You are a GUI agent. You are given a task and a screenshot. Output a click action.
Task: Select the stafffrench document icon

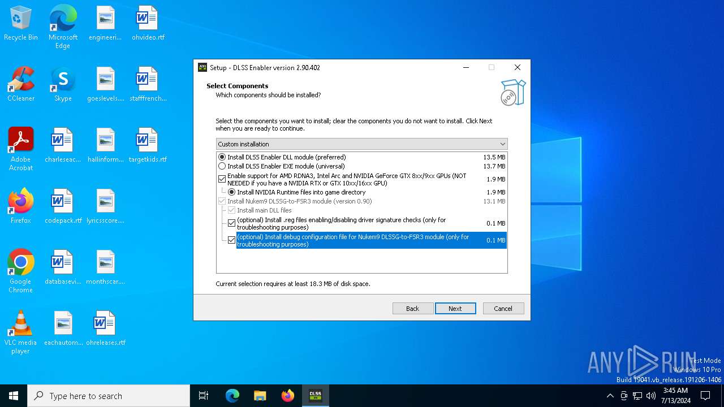(x=147, y=85)
